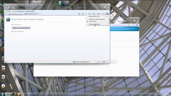Click the Home icon in command bar
171x96 pixels.
[79, 14]
